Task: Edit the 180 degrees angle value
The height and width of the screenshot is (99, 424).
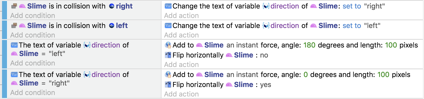Action: pos(309,45)
